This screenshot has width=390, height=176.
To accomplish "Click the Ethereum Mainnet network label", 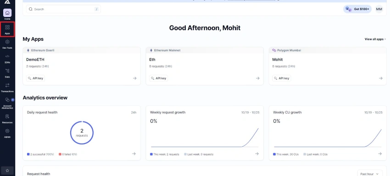I will [167, 50].
